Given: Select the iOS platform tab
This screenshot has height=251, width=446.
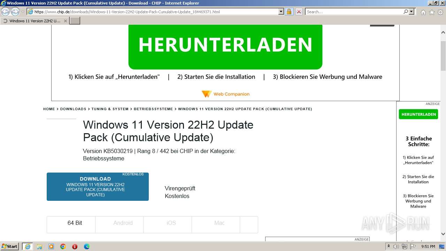Looking at the screenshot, I should click(168, 225).
